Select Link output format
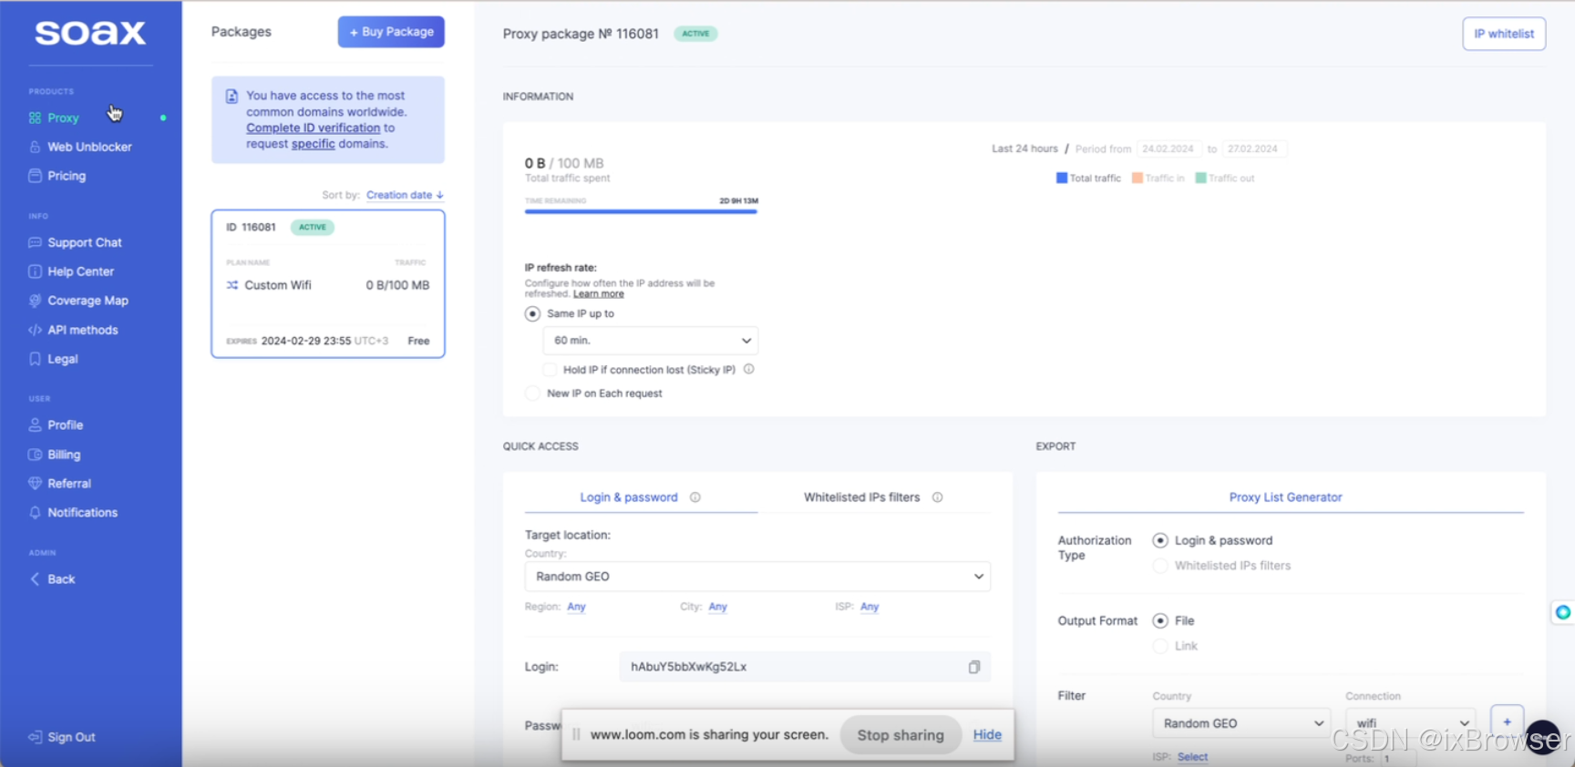1575x767 pixels. tap(1160, 646)
